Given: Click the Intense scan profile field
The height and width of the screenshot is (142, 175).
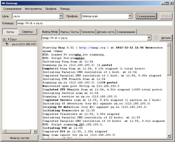Looking at the screenshot, I should pyautogui.click(x=104, y=16).
